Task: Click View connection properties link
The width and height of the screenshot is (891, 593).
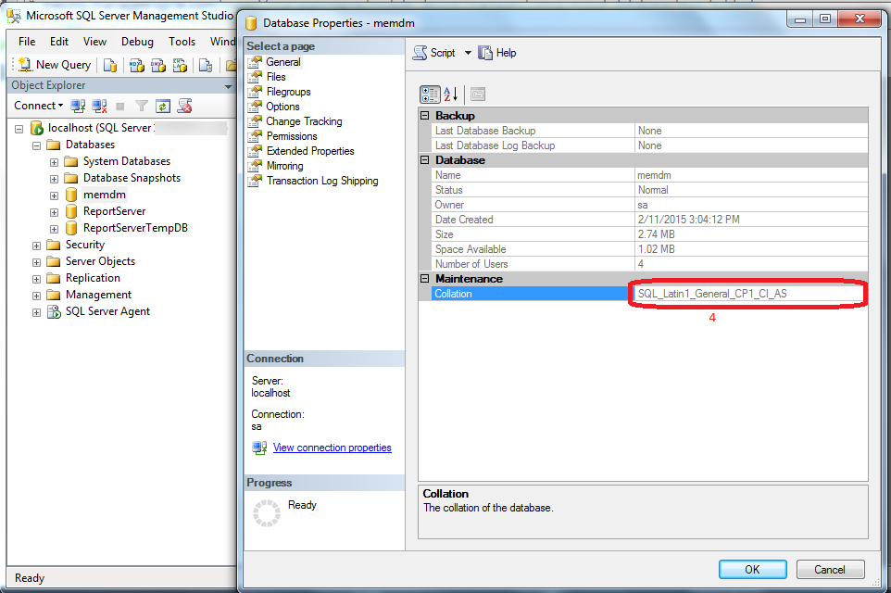Action: point(332,448)
